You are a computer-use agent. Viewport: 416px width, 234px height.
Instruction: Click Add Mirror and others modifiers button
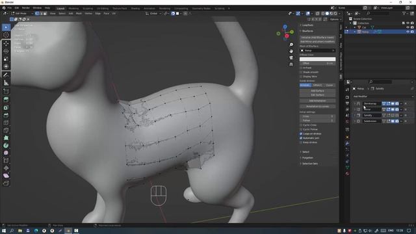(x=317, y=42)
